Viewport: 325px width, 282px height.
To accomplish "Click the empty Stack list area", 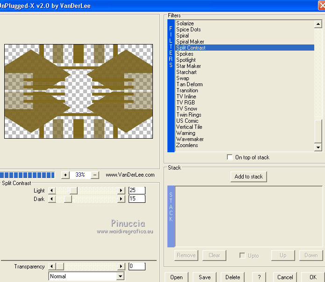I will point(249,216).
